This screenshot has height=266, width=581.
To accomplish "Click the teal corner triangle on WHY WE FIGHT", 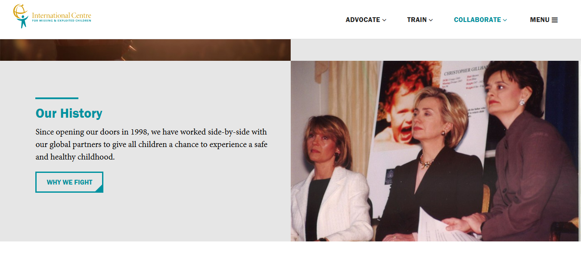I will click(99, 189).
